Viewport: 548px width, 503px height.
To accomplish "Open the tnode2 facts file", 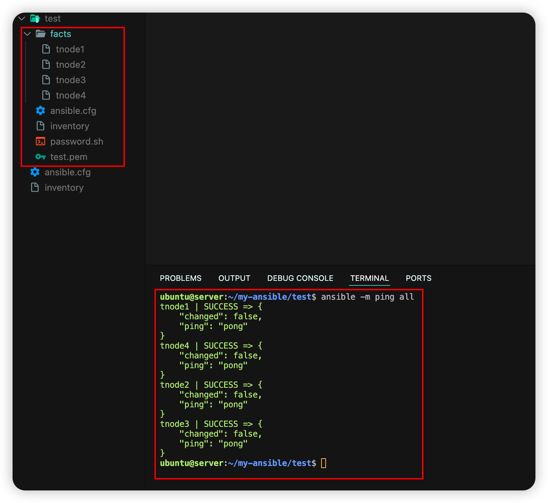I will (x=71, y=65).
